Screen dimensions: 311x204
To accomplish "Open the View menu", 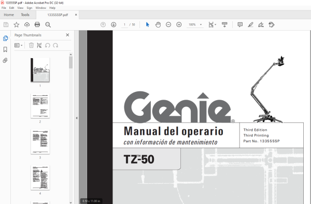I will click(20, 8).
